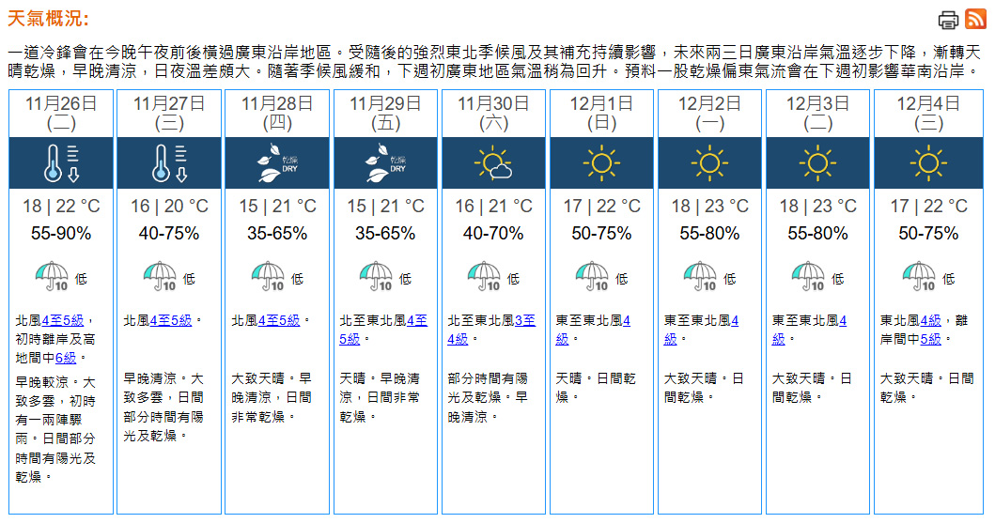Click Nov 26 rain probability umbrella icon
This screenshot has width=995, height=523.
(53, 276)
